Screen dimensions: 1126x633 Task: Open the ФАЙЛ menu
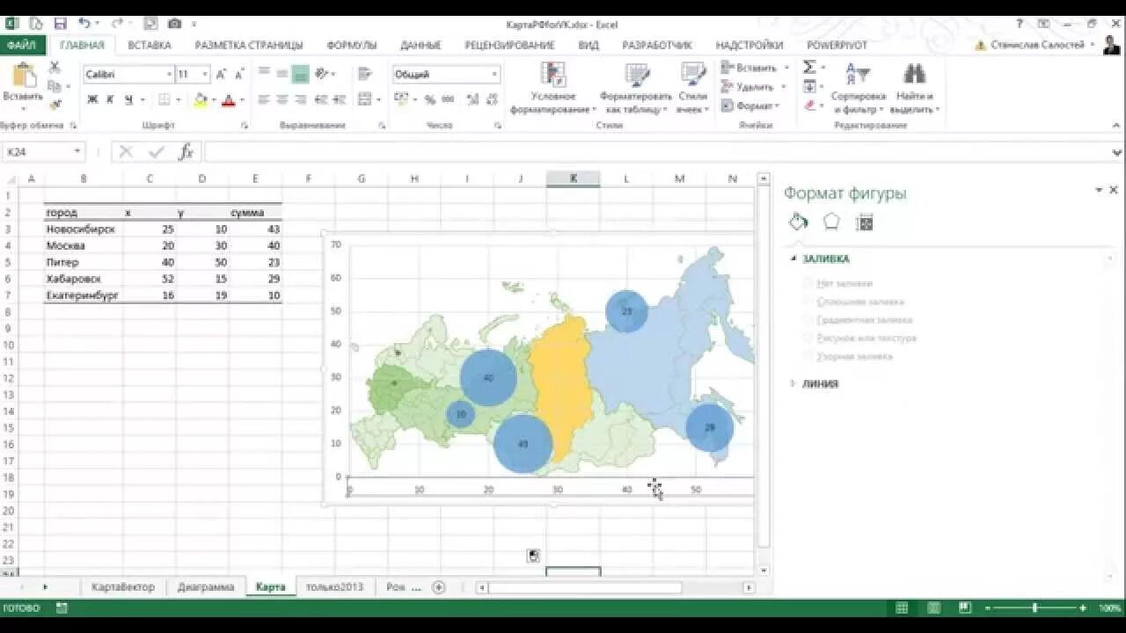pyautogui.click(x=21, y=45)
